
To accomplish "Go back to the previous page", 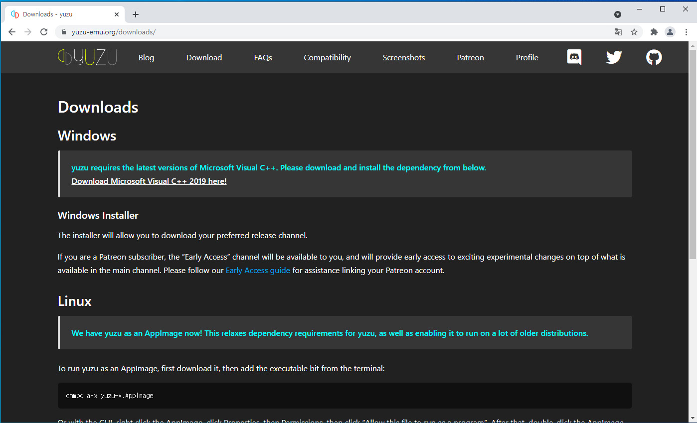I will (x=12, y=32).
